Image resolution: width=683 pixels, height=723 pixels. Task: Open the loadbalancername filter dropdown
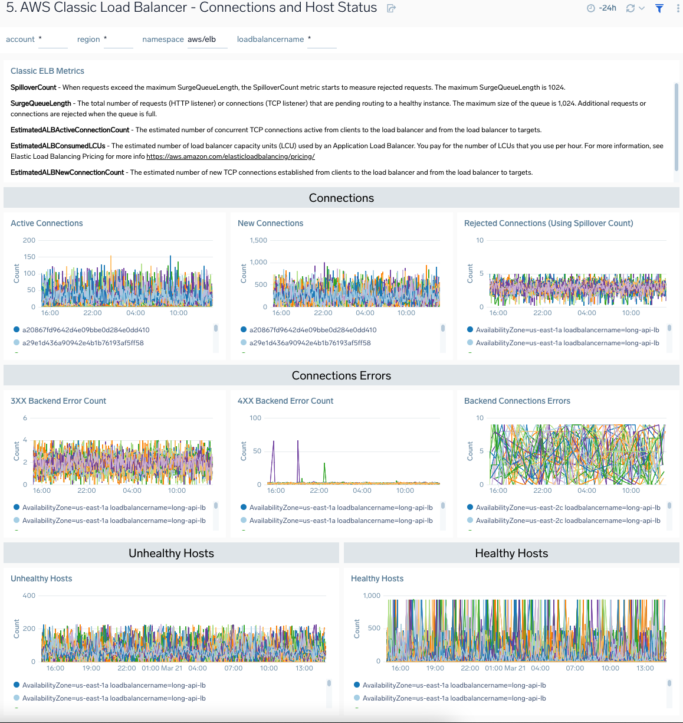coord(322,39)
